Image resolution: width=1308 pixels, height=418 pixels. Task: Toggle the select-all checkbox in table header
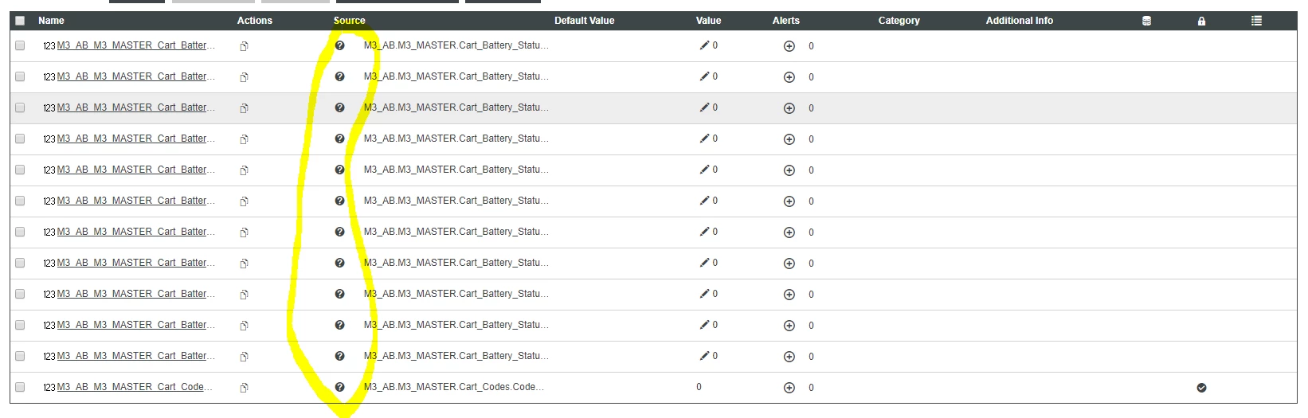tap(20, 21)
